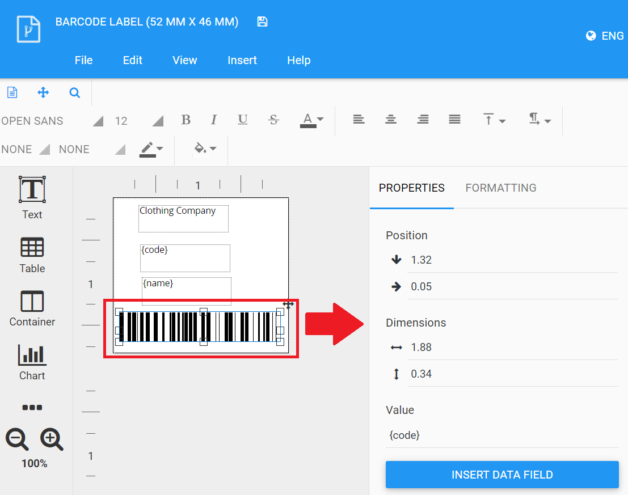This screenshot has width=628, height=495.
Task: Edit the horizontal position 0.05 field
Action: tap(512, 286)
